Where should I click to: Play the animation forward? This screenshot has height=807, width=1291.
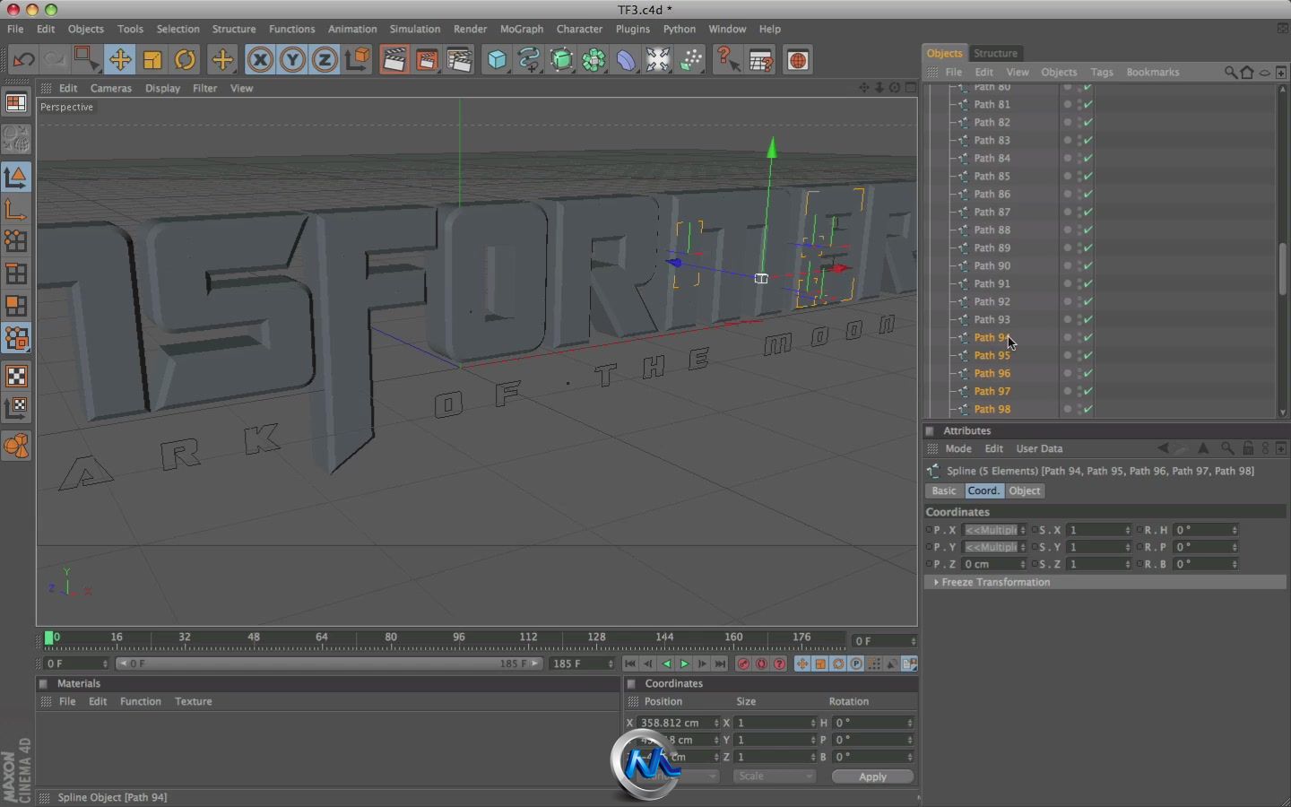(x=684, y=664)
